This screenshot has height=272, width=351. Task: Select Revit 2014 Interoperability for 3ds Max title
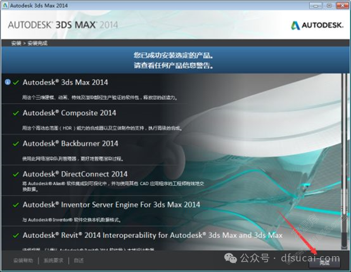coord(153,235)
